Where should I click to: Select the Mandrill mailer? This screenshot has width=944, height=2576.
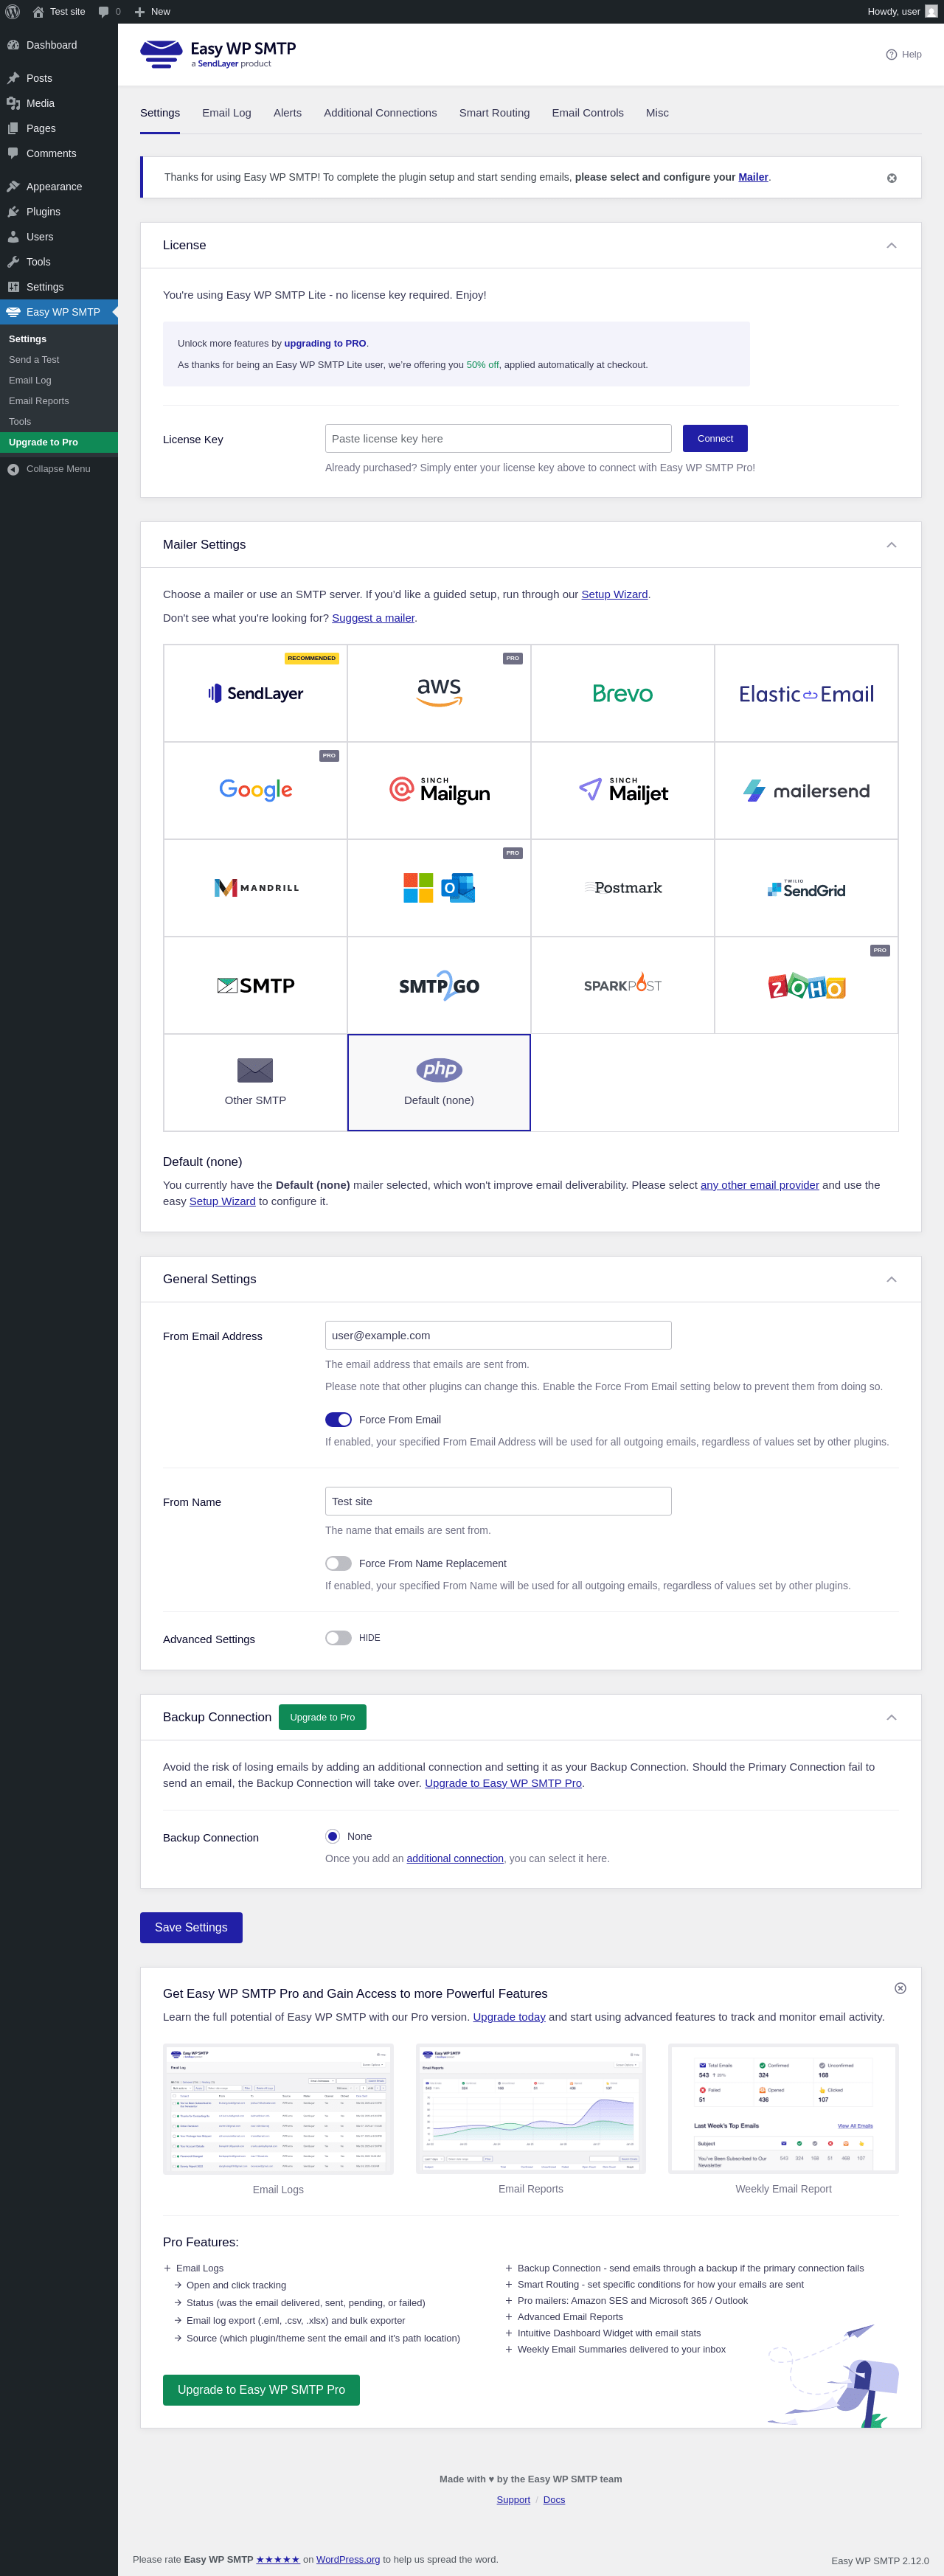pyautogui.click(x=255, y=888)
